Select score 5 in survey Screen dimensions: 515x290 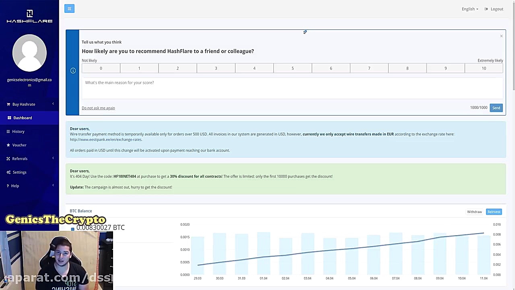tap(293, 68)
